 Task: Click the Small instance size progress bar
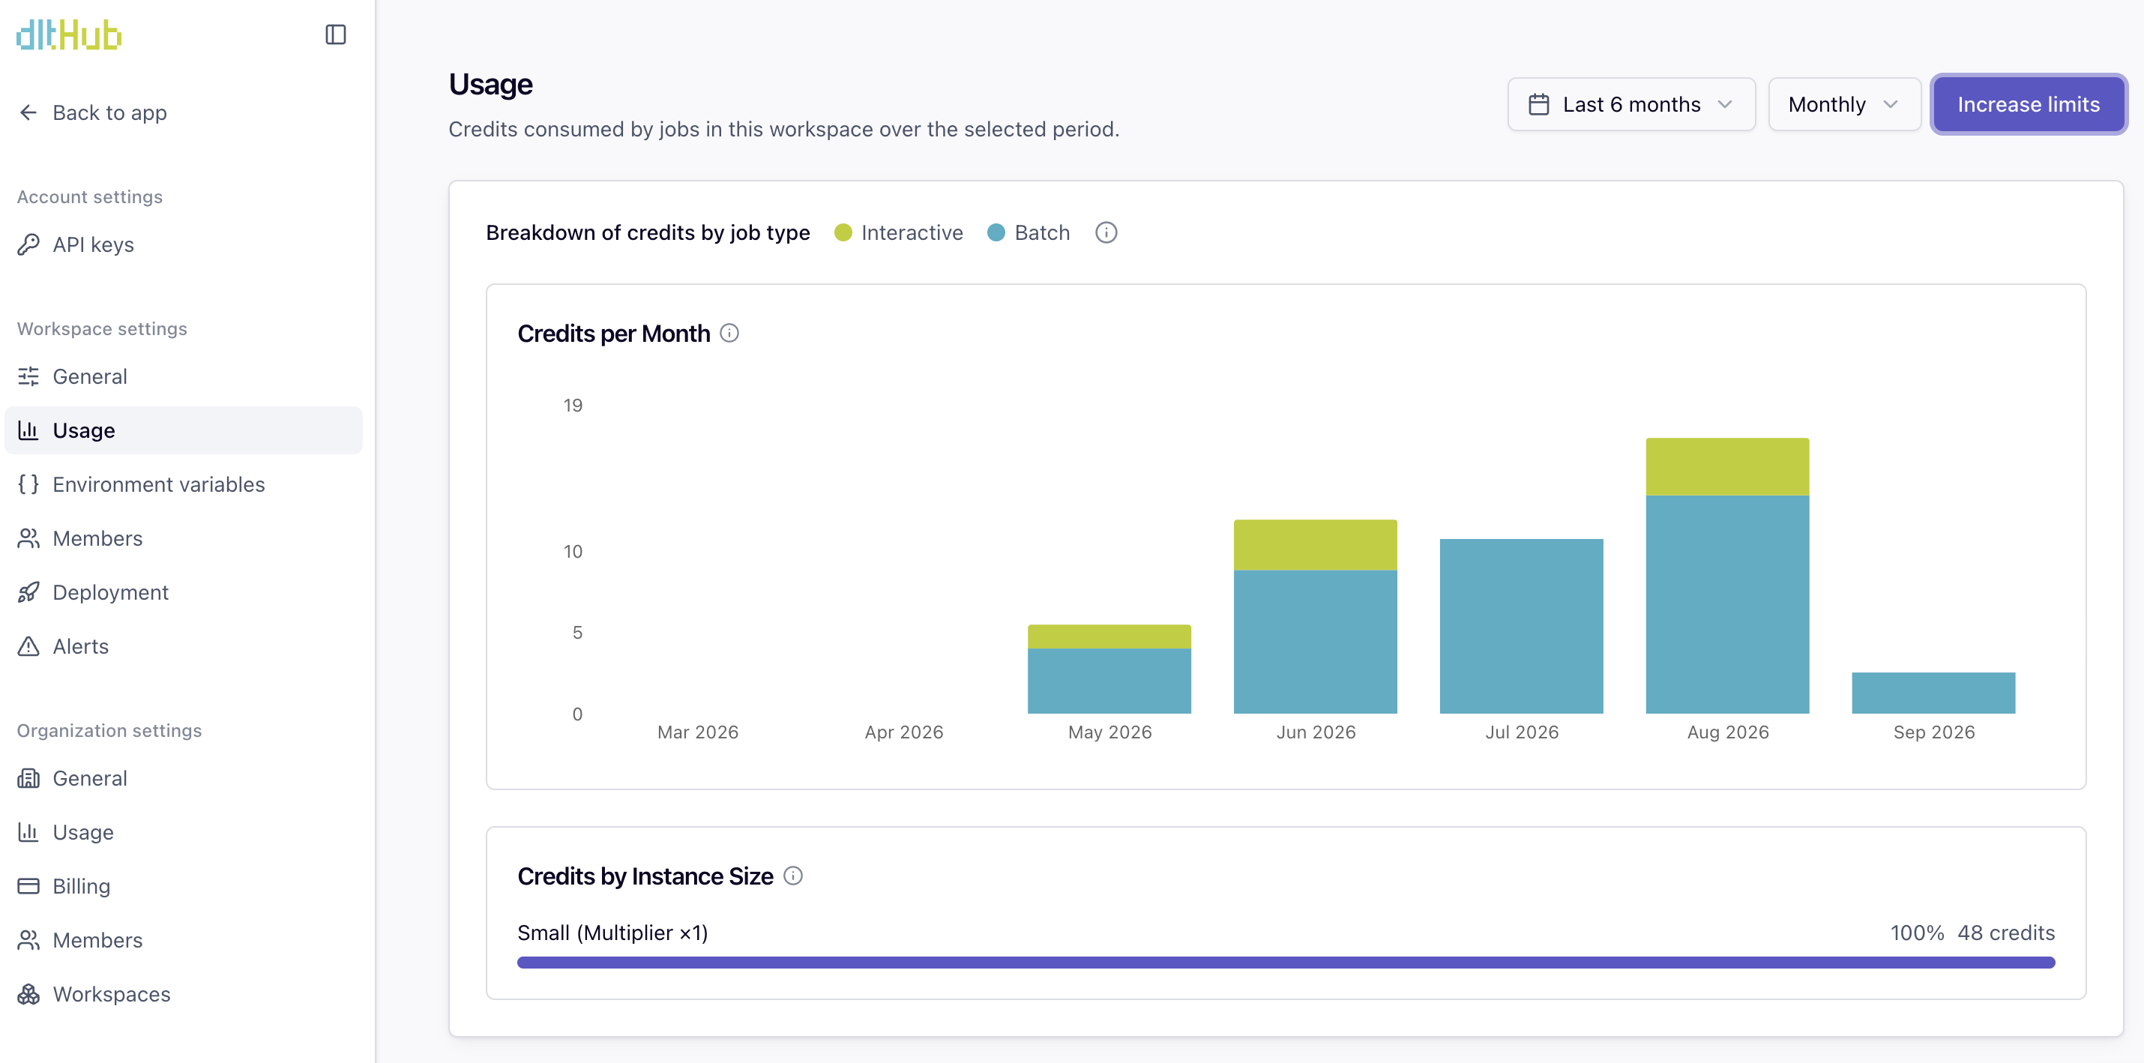[1286, 963]
